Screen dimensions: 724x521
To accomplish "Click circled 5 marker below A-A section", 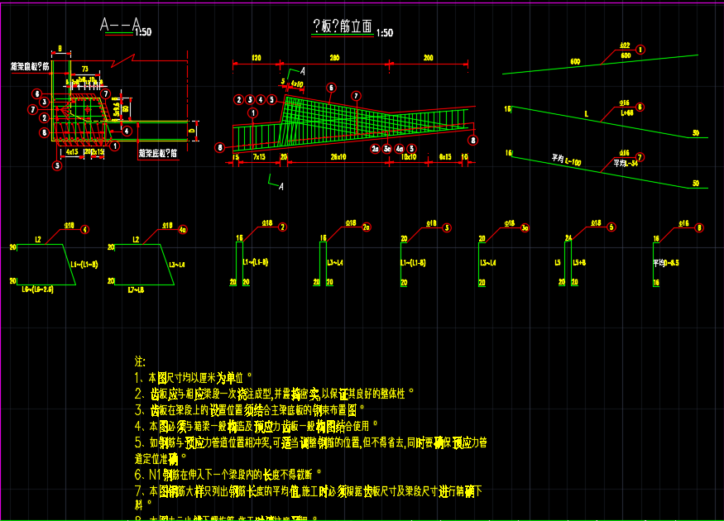I will (x=57, y=165).
